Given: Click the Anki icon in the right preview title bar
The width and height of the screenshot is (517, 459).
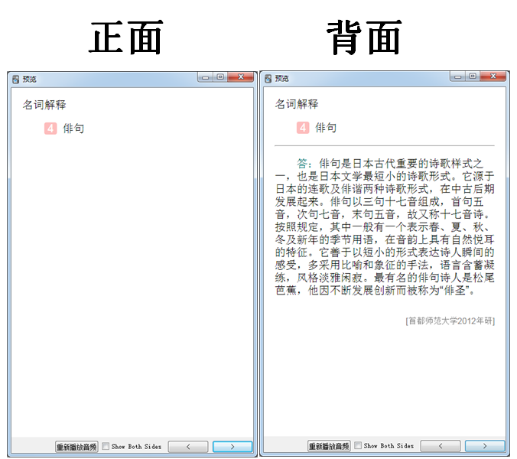Looking at the screenshot, I should pos(268,79).
